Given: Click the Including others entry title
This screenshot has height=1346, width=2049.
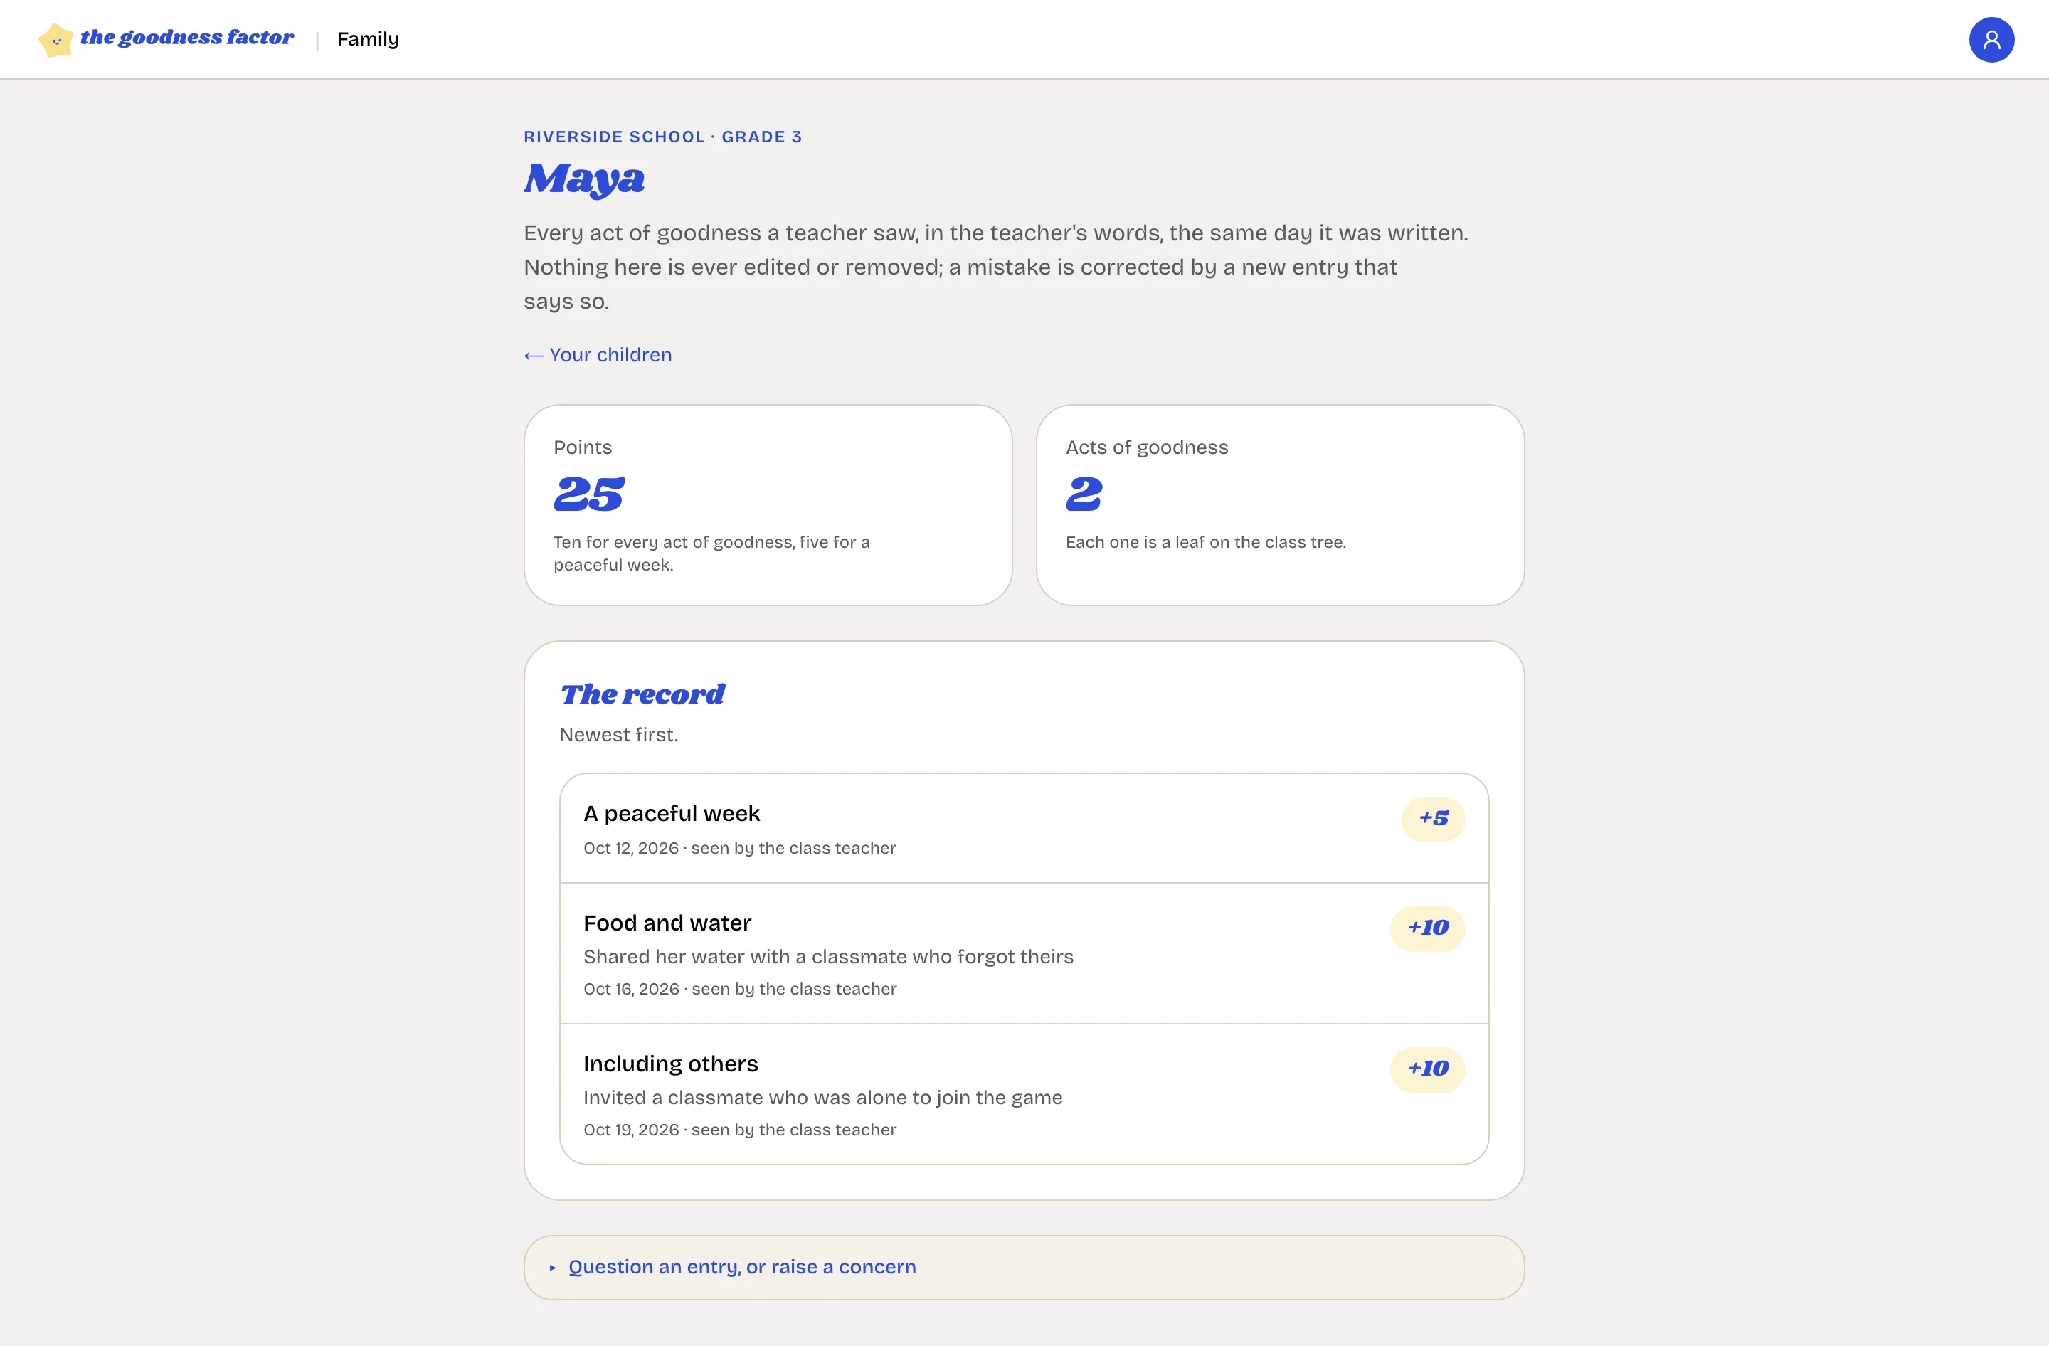Looking at the screenshot, I should 671,1064.
